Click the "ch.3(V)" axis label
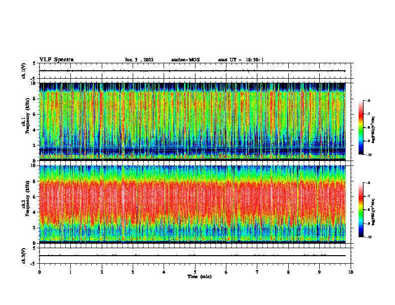This screenshot has height=305, width=395. click(23, 256)
